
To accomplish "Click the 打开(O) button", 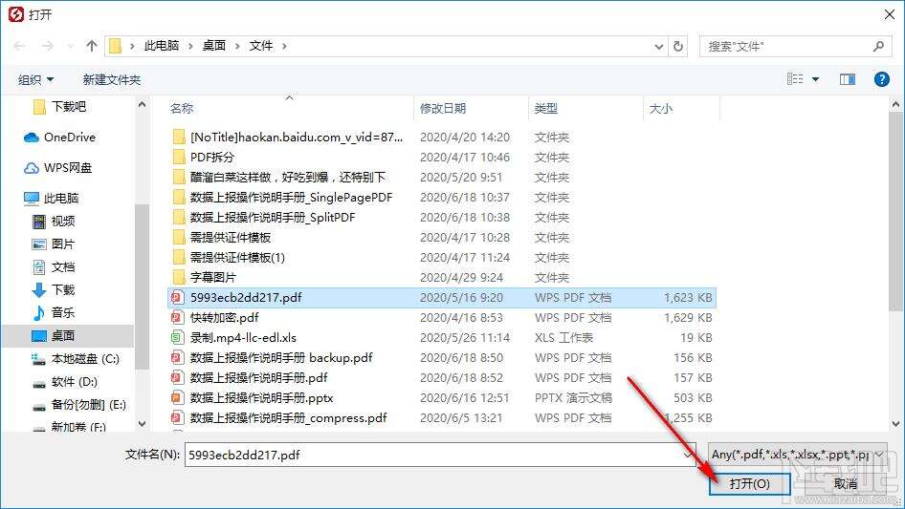I will click(749, 483).
